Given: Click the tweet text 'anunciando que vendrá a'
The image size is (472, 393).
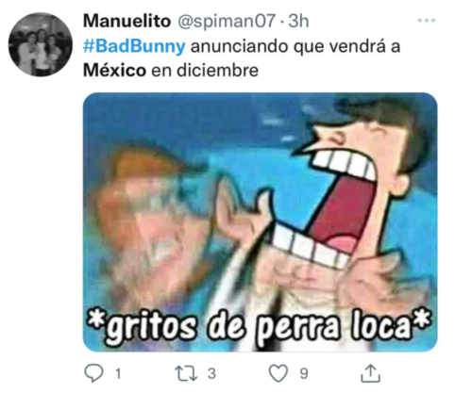Looking at the screenshot, I should point(295,46).
